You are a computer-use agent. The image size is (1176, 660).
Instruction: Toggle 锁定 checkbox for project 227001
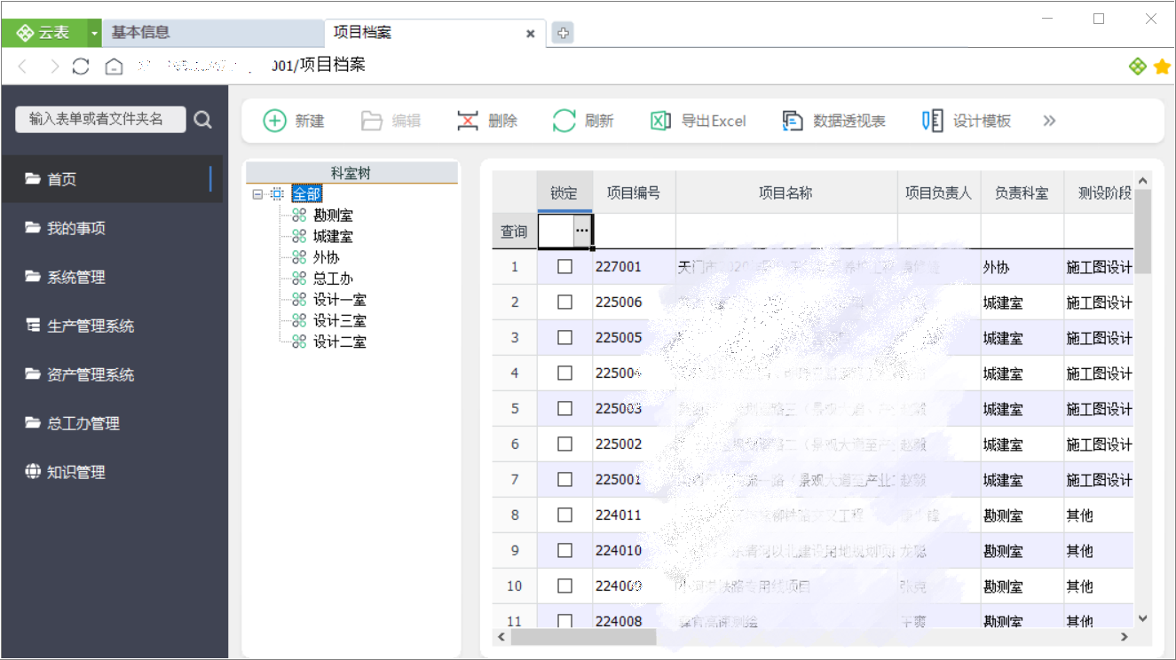[564, 266]
